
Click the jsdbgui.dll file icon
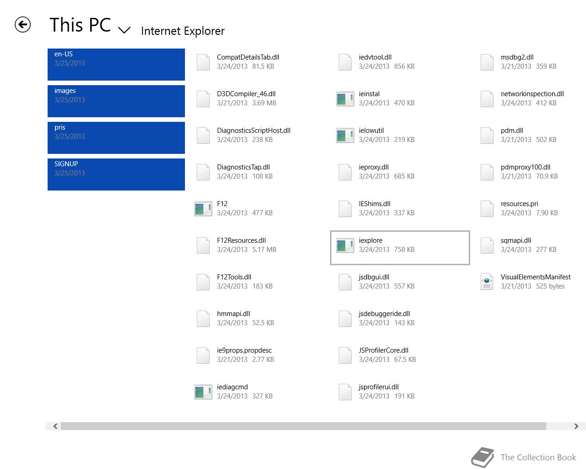pos(345,282)
